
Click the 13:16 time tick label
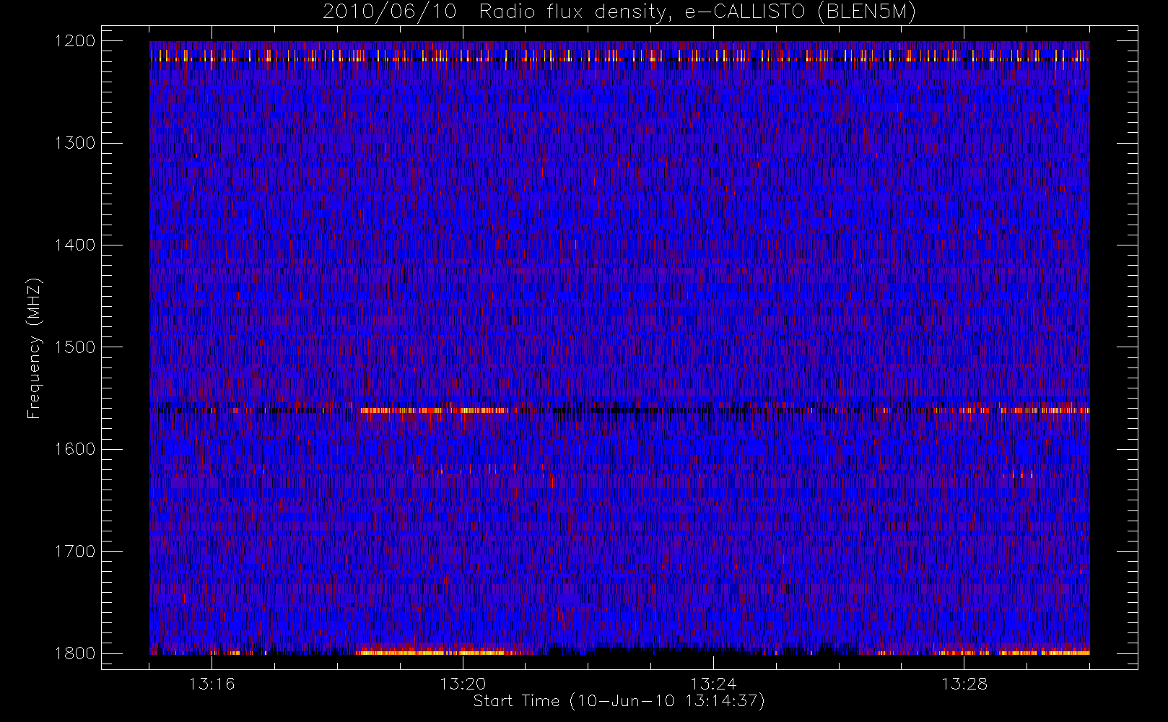pyautogui.click(x=212, y=684)
